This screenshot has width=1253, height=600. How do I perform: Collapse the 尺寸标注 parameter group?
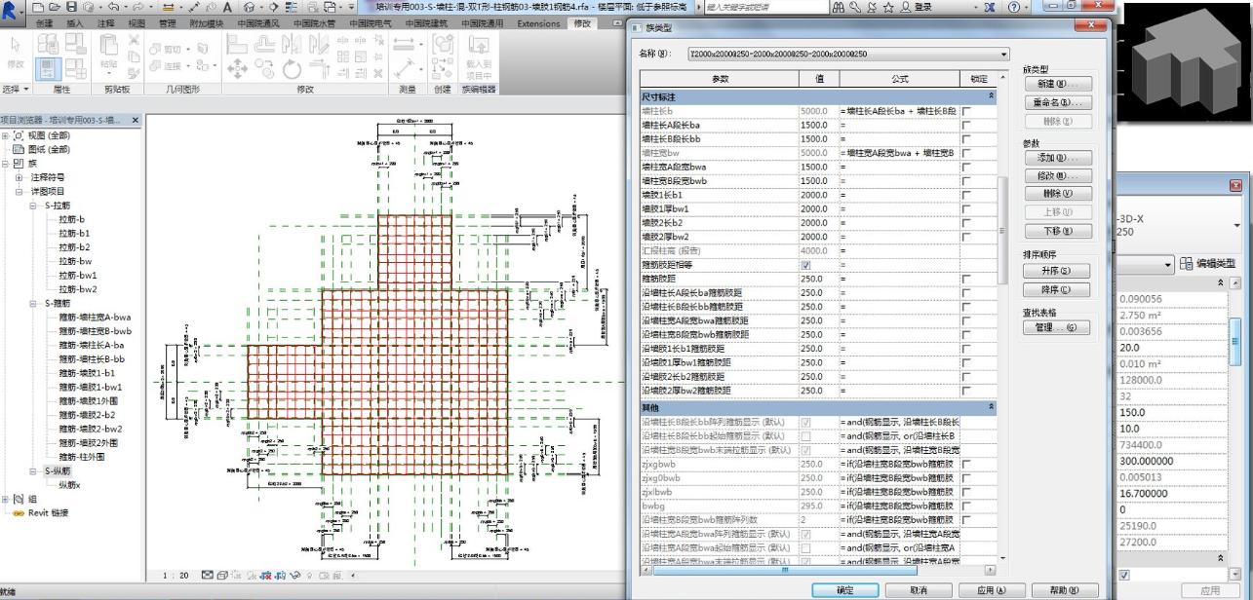click(992, 97)
